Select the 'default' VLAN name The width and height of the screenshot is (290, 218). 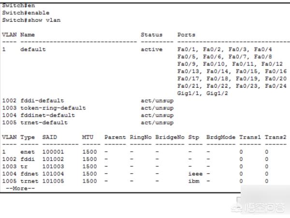pos(33,49)
